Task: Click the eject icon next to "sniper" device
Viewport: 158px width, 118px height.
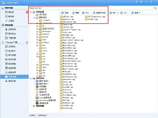Action: tap(27, 42)
